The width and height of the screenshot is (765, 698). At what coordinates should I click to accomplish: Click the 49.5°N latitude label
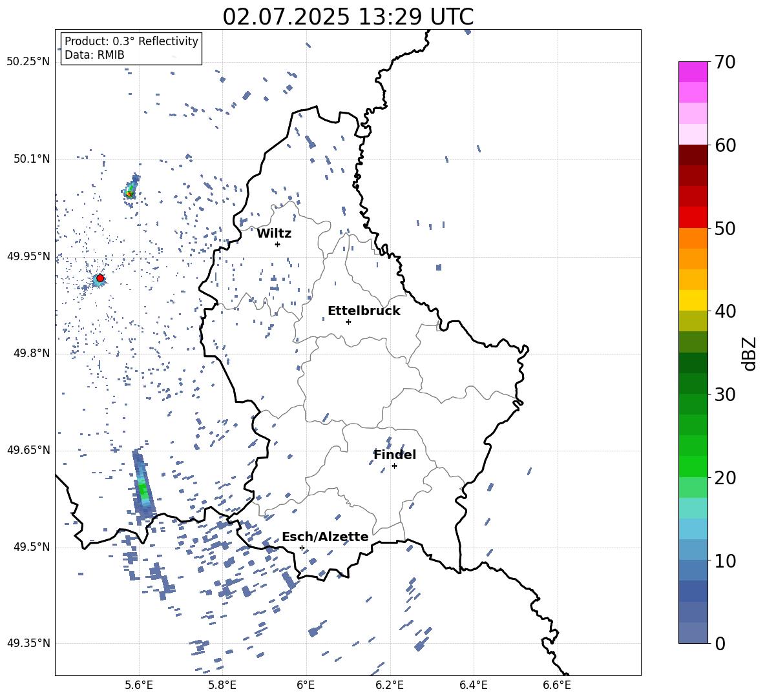tap(31, 547)
